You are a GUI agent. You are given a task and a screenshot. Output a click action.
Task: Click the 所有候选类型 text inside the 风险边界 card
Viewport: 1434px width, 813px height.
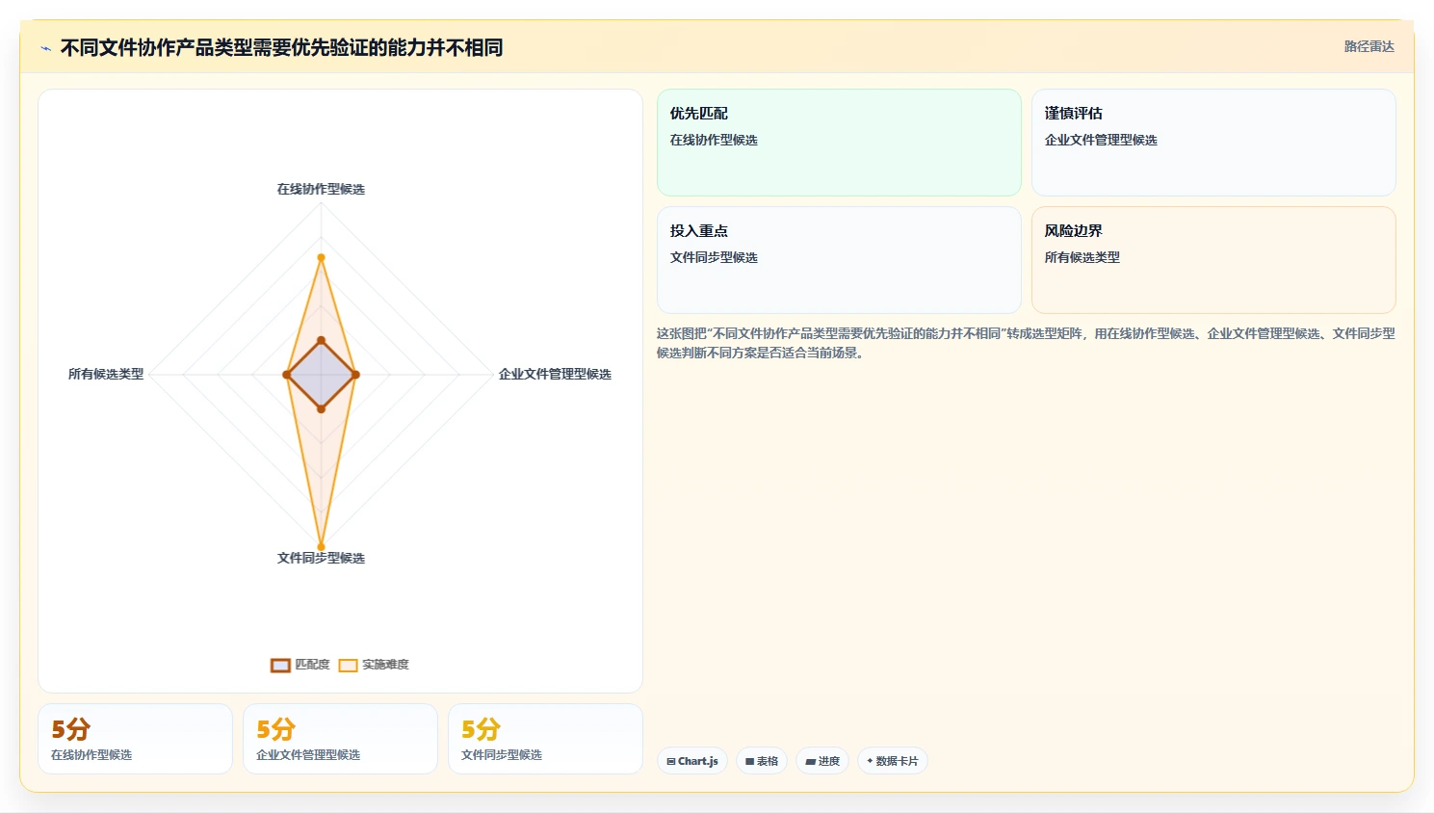(1082, 257)
